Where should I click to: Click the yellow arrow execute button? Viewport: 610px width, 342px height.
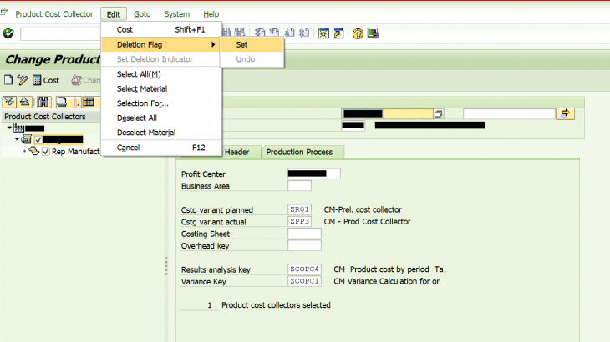tap(565, 113)
